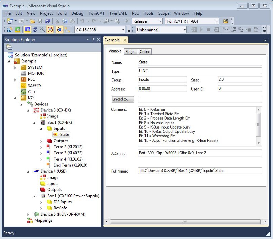Select the State input variable in tree
Image resolution: width=273 pixels, height=239 pixels.
62,134
